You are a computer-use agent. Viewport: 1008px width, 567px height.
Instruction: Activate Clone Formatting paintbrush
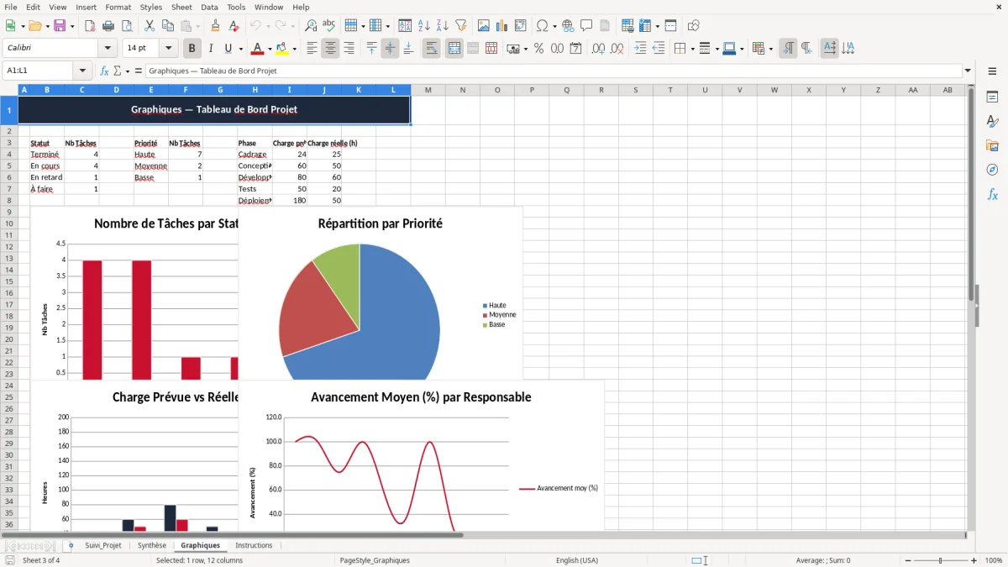[215, 26]
